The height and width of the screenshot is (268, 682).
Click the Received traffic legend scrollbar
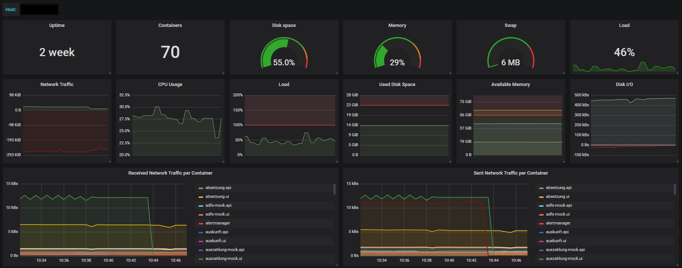[335, 189]
